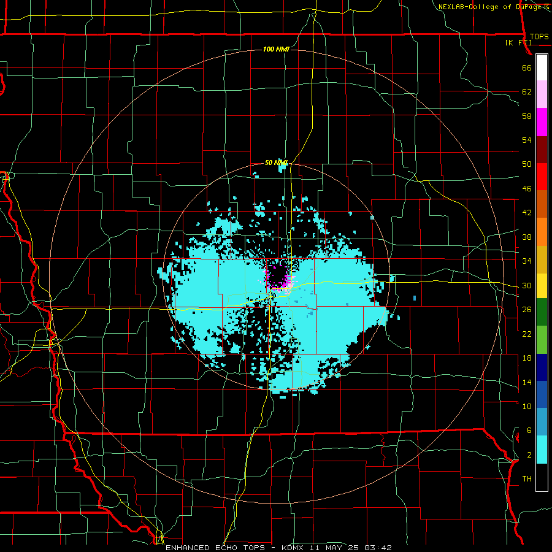Click the KDMX station identifier in caption
This screenshot has width=552, height=552.
tap(292, 548)
